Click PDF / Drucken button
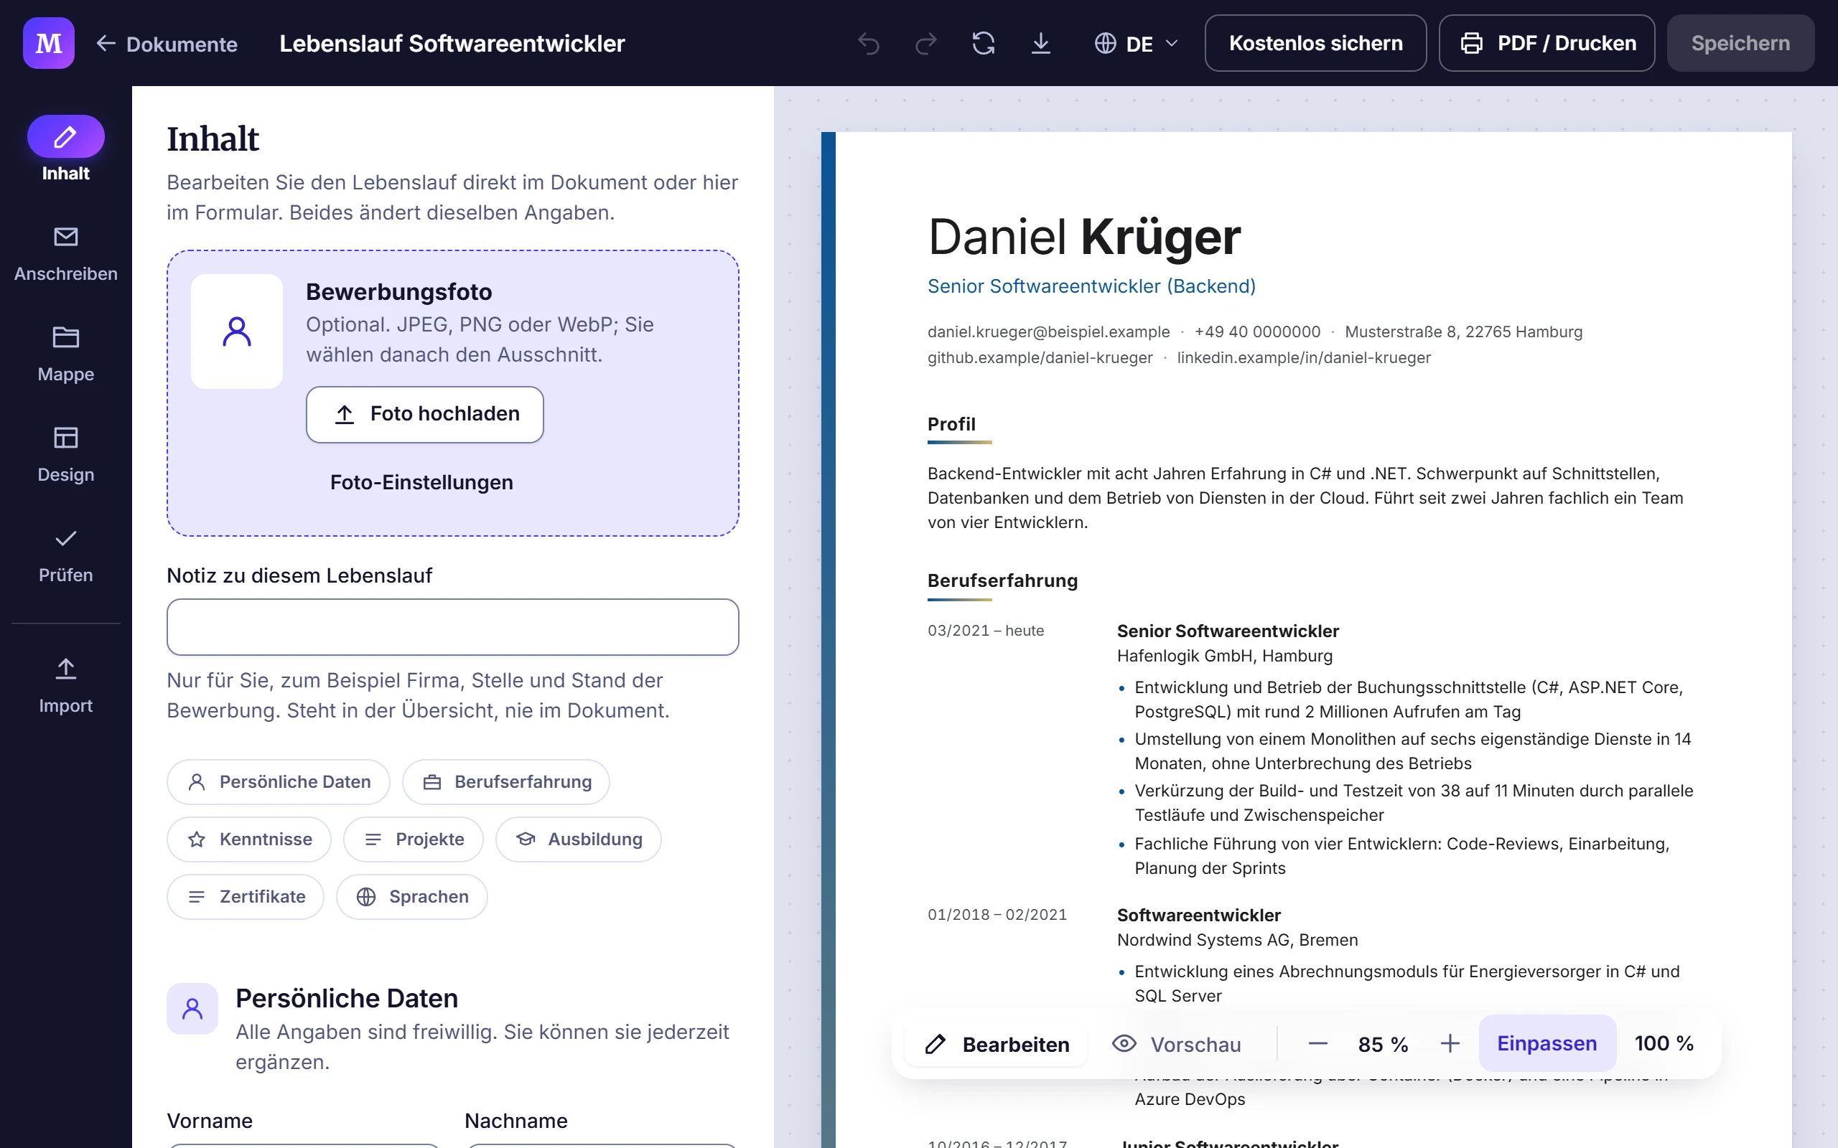 (x=1547, y=43)
